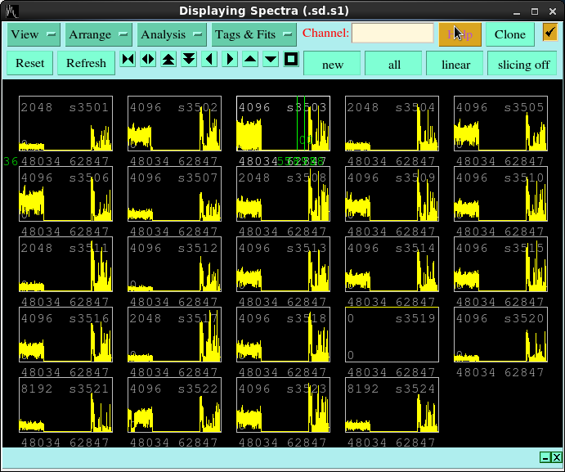Click the double down-arrow icon

click(189, 60)
